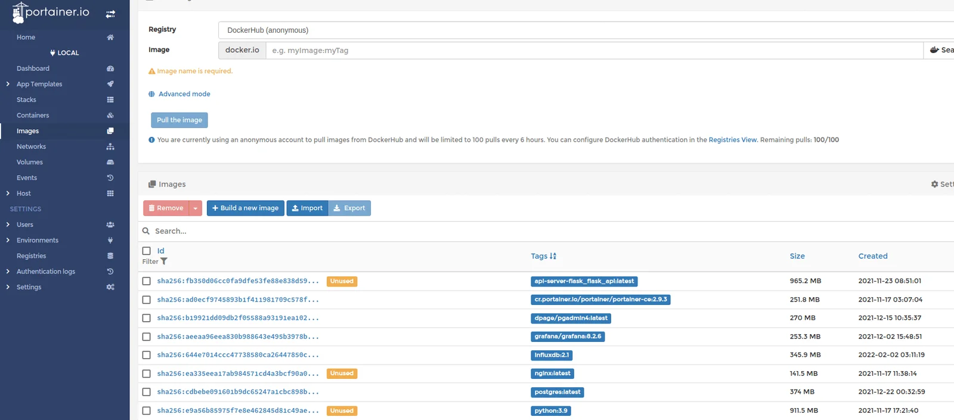Screen dimensions: 954x420
Task: Check the nginx:latest image row checkbox
Action: point(147,374)
